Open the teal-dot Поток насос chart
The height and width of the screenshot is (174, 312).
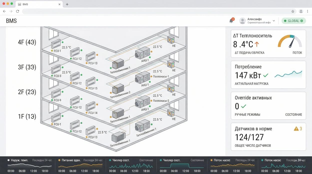coord(283,165)
